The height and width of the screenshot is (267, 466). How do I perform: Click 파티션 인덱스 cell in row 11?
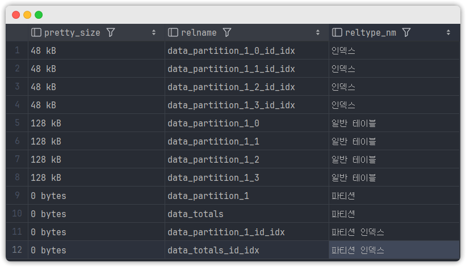pyautogui.click(x=394, y=232)
